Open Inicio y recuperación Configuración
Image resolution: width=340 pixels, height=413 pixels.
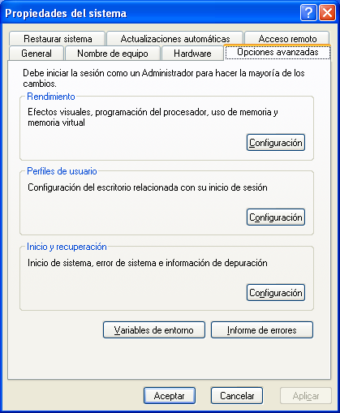276,293
